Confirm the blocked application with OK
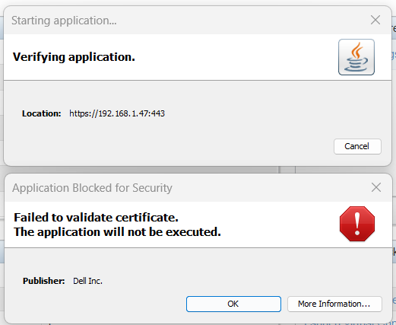This screenshot has height=325, width=396. point(233,304)
